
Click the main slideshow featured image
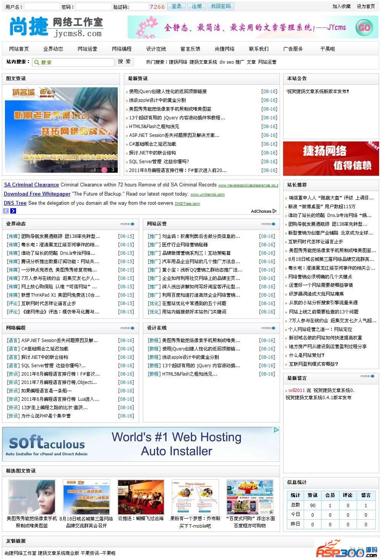click(x=61, y=130)
